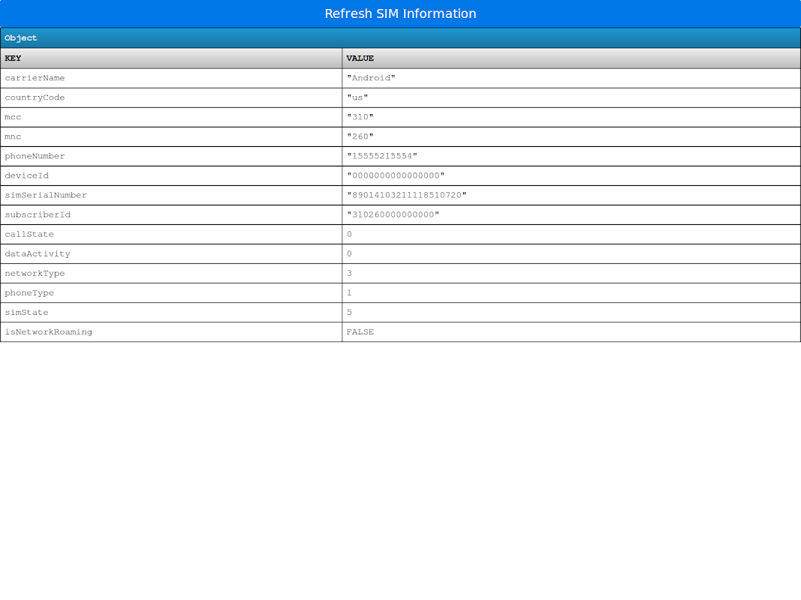Click the KEY column header
The image size is (801, 600).
tap(171, 58)
